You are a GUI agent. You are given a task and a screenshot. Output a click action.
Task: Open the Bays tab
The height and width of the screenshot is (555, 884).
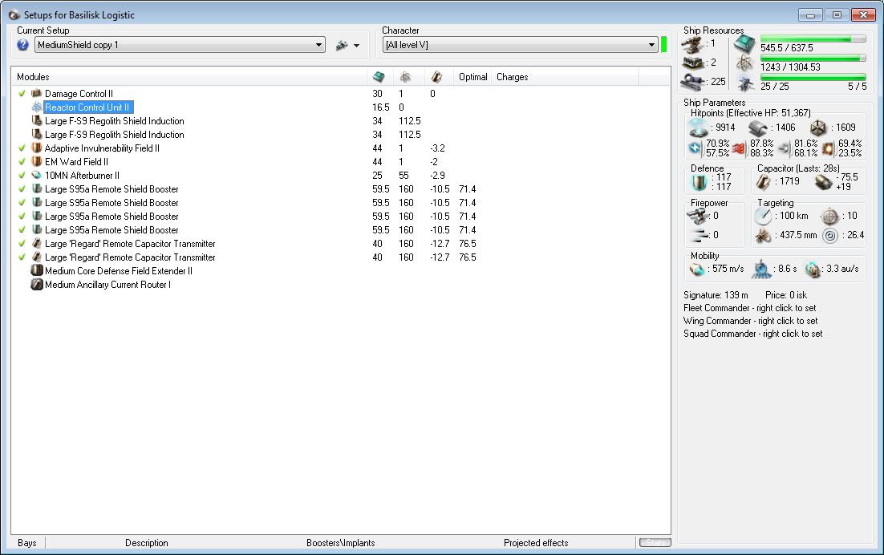tap(27, 543)
